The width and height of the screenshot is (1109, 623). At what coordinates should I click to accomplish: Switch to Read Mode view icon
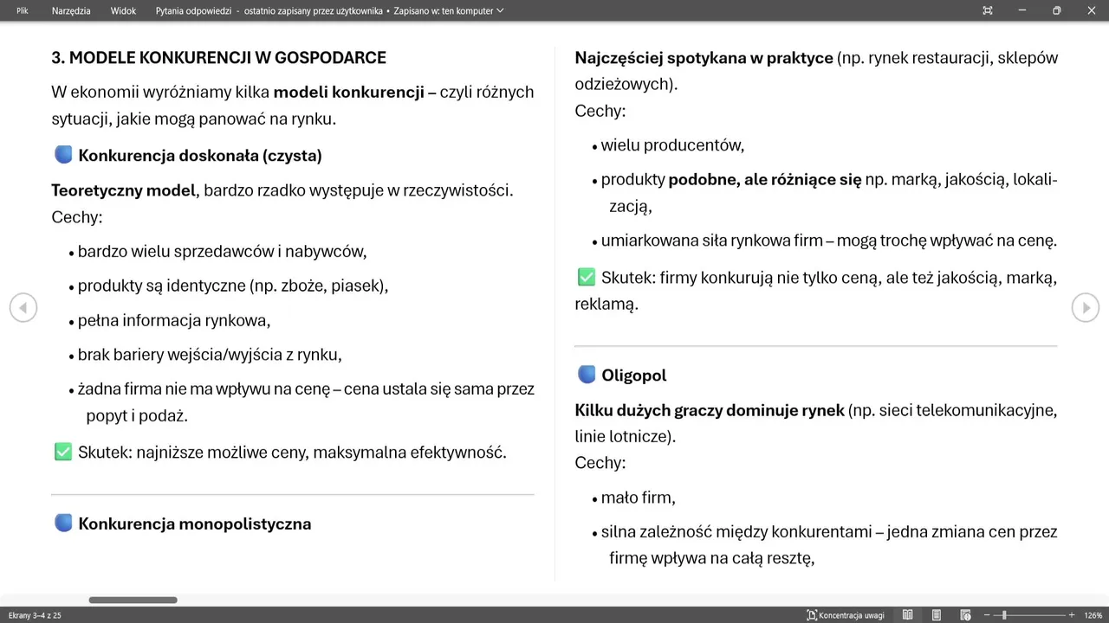[908, 615]
